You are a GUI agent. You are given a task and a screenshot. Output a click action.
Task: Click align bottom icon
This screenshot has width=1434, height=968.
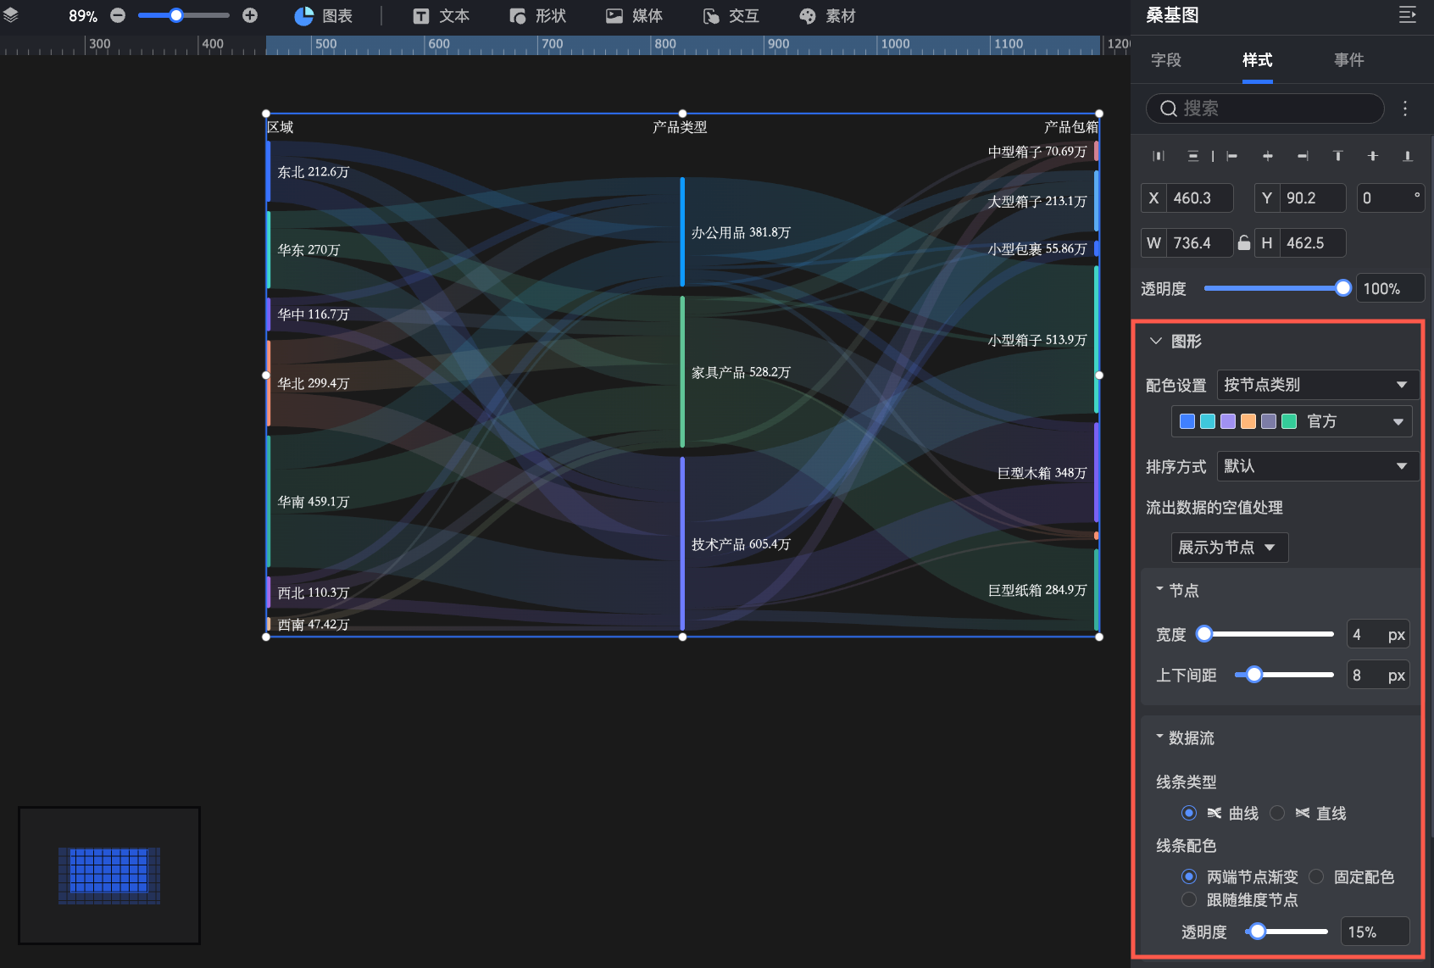click(1408, 156)
